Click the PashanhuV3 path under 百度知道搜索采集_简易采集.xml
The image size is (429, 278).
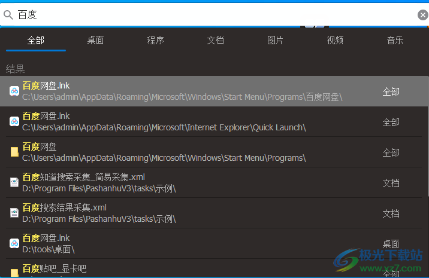[99, 188]
